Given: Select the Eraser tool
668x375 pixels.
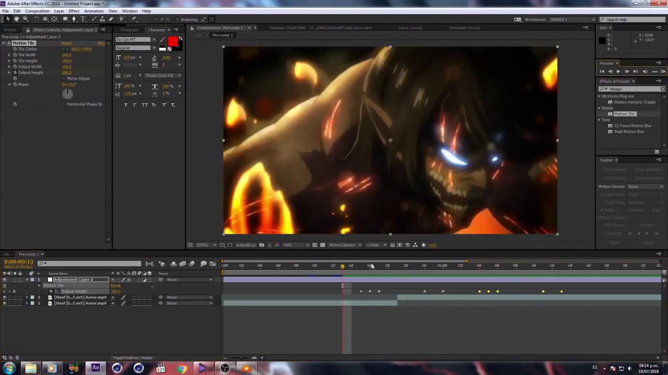Looking at the screenshot, I should tap(111, 19).
